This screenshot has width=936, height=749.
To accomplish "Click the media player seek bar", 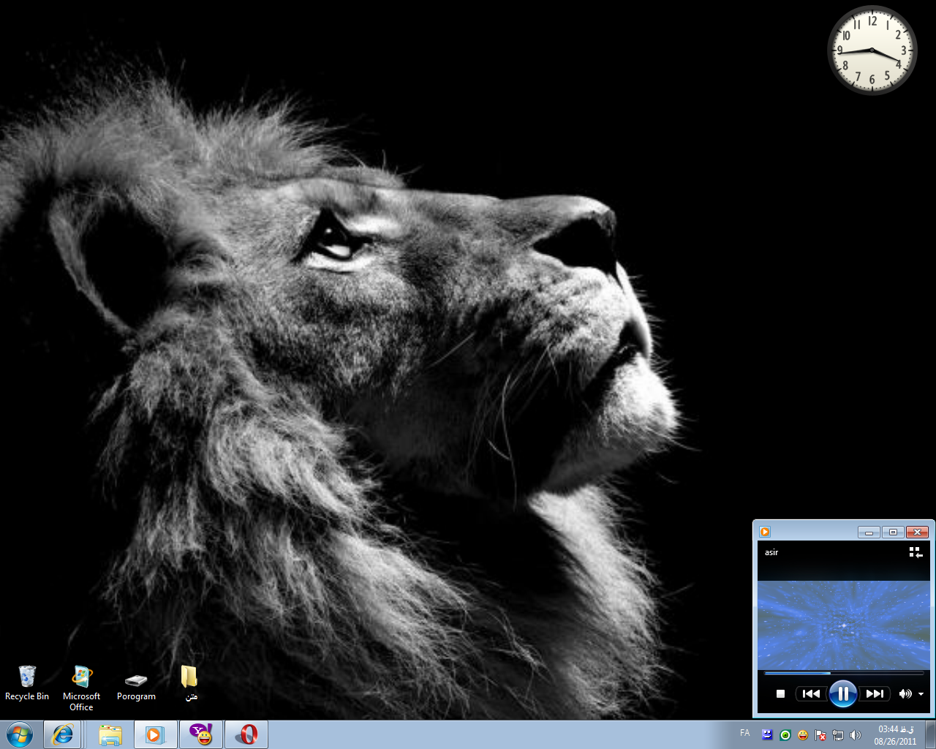I will click(x=843, y=673).
